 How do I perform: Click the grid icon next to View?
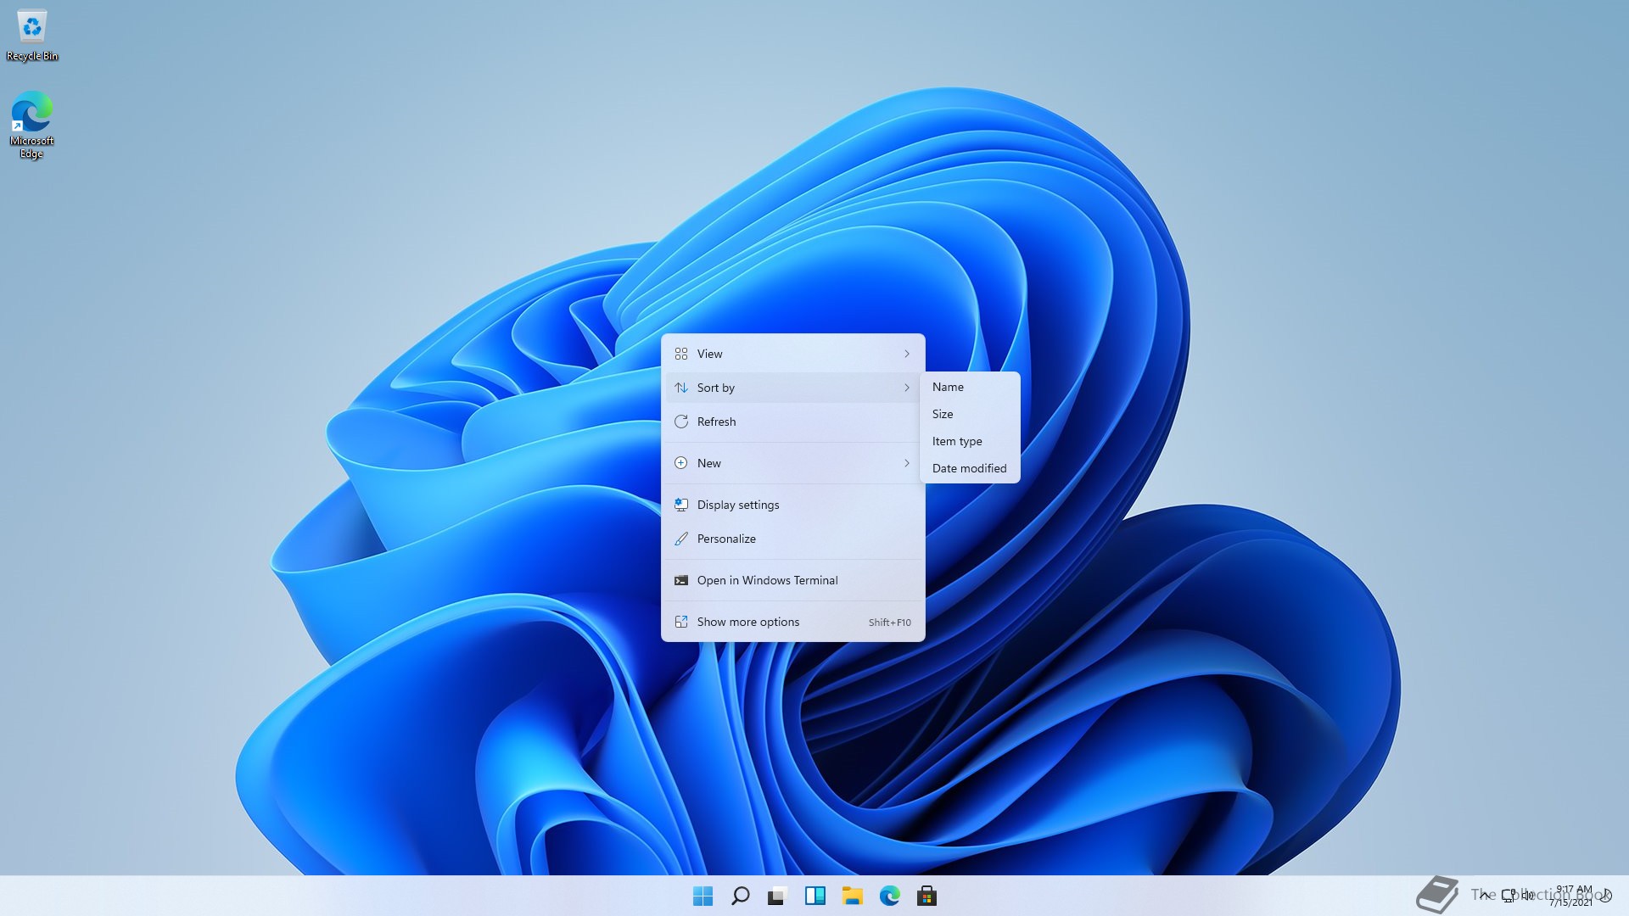tap(681, 354)
